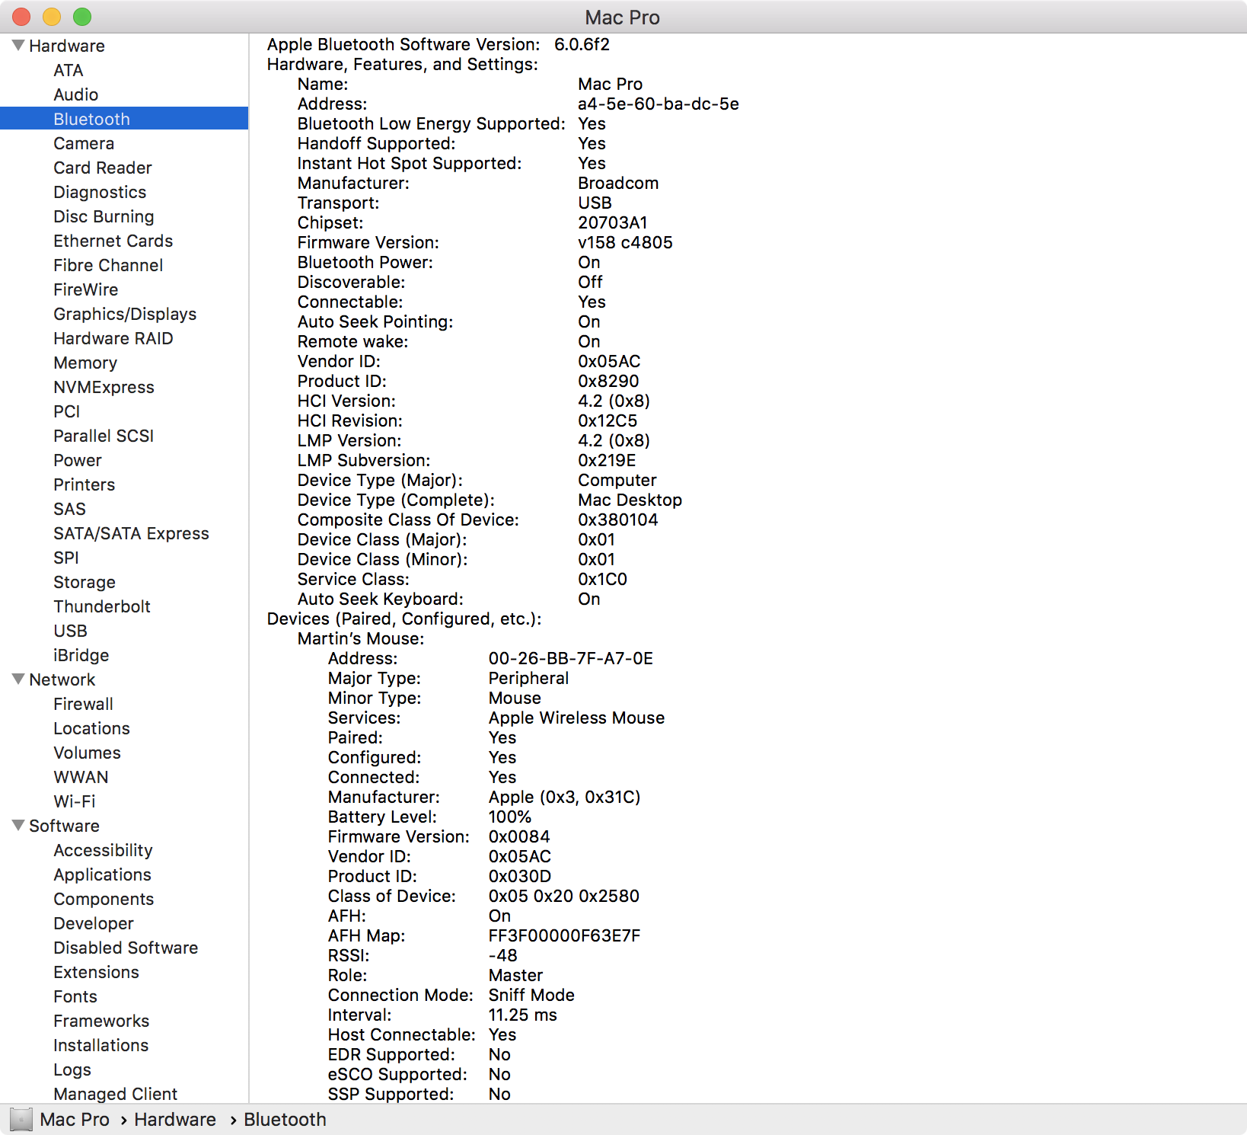Select Audio in the sidebar
1247x1135 pixels.
(x=76, y=94)
